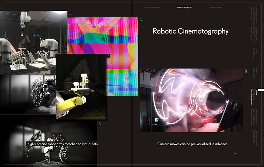This screenshot has width=264, height=167.
Task: Open the bottom robot with dotted wings image
Action: pyautogui.click(x=48, y=140)
